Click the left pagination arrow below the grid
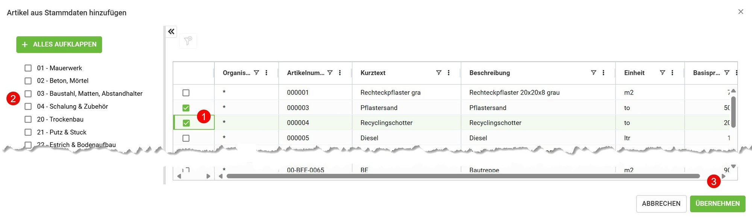This screenshot has width=752, height=219. 179,175
